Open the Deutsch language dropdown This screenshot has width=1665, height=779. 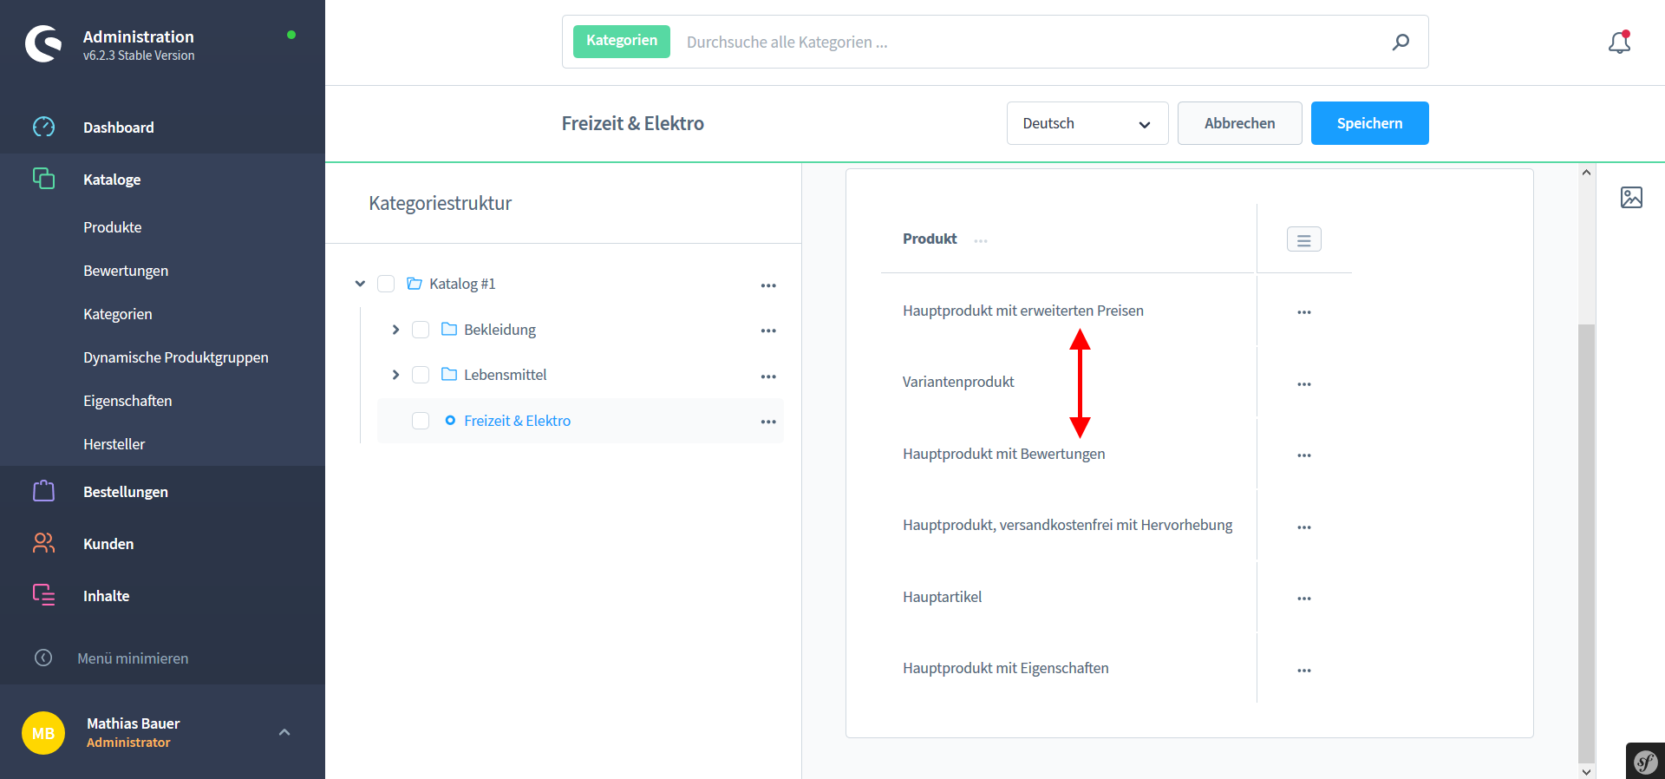click(1087, 123)
